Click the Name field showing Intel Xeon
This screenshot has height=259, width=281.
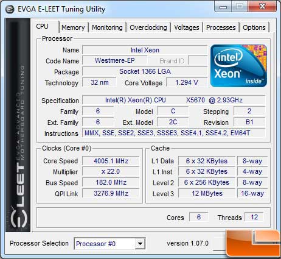(145, 50)
